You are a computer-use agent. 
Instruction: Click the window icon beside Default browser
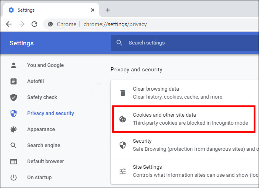pos(14,161)
